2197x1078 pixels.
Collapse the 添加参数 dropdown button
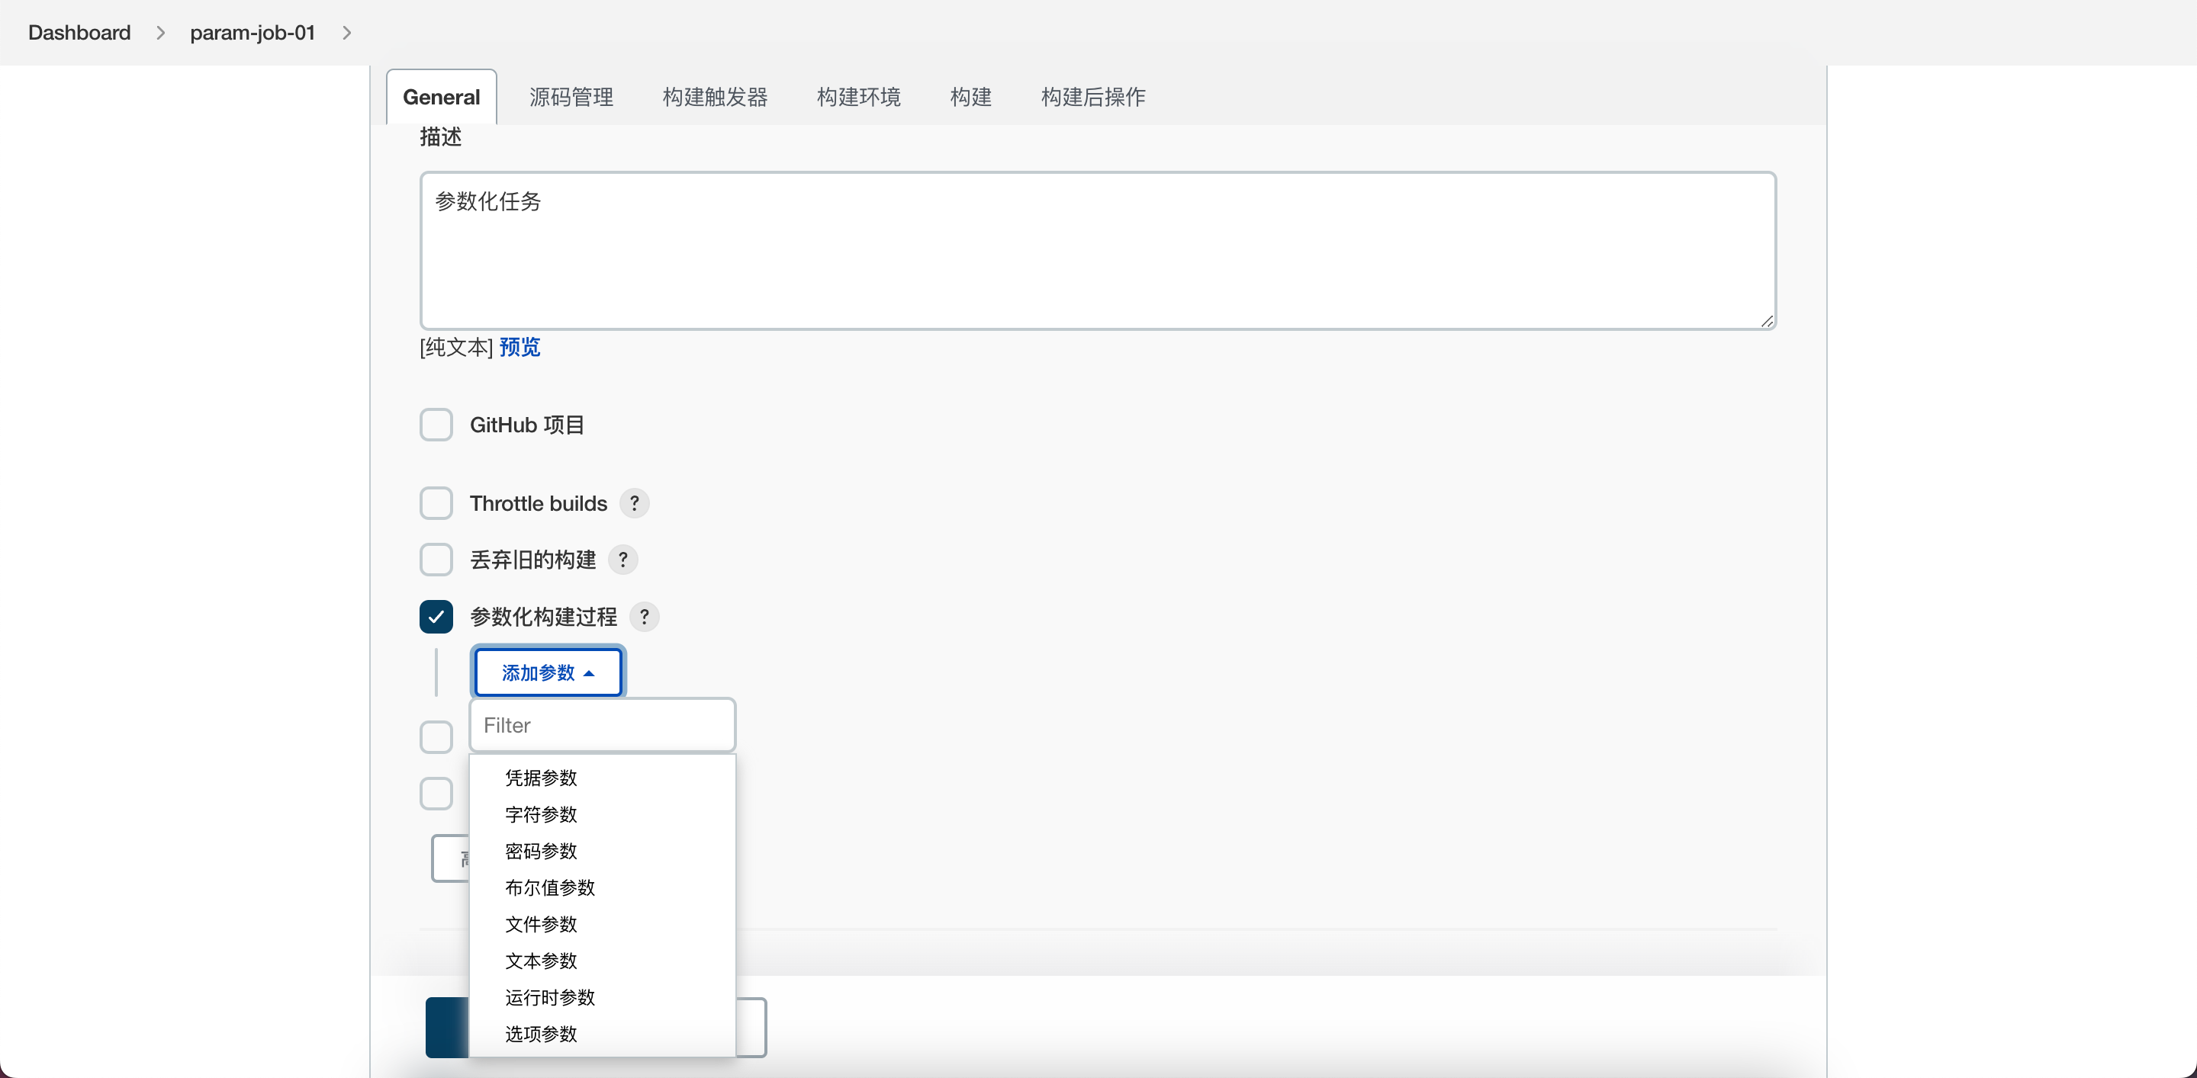[x=548, y=672]
